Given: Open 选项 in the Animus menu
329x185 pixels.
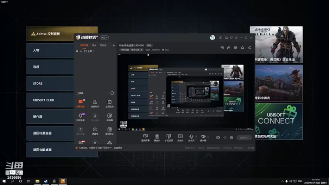Looking at the screenshot, I should pyautogui.click(x=50, y=67).
